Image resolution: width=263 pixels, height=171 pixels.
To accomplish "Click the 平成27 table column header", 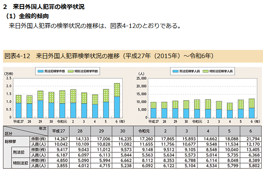I will [x=58, y=131].
